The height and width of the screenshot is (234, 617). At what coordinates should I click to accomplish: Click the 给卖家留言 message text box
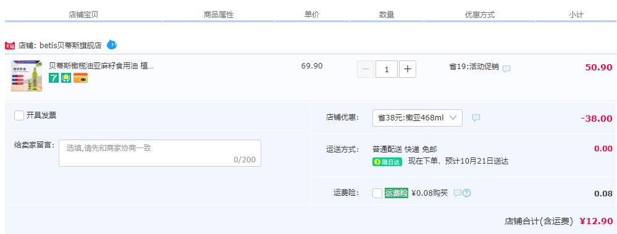point(160,153)
